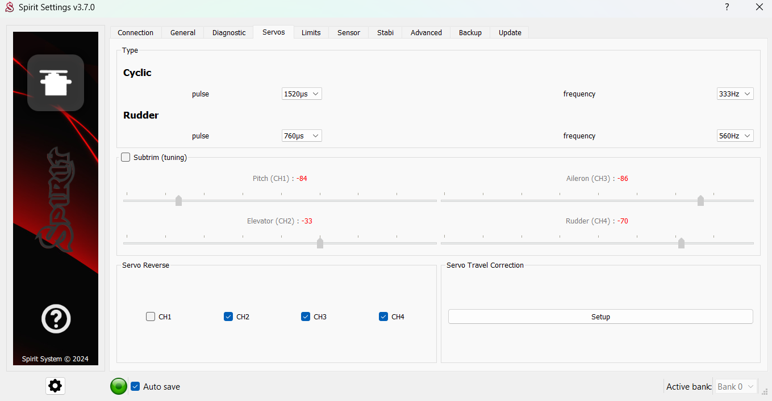
Task: Expand the Rudder frequency 560Hz dropdown
Action: [x=735, y=136]
